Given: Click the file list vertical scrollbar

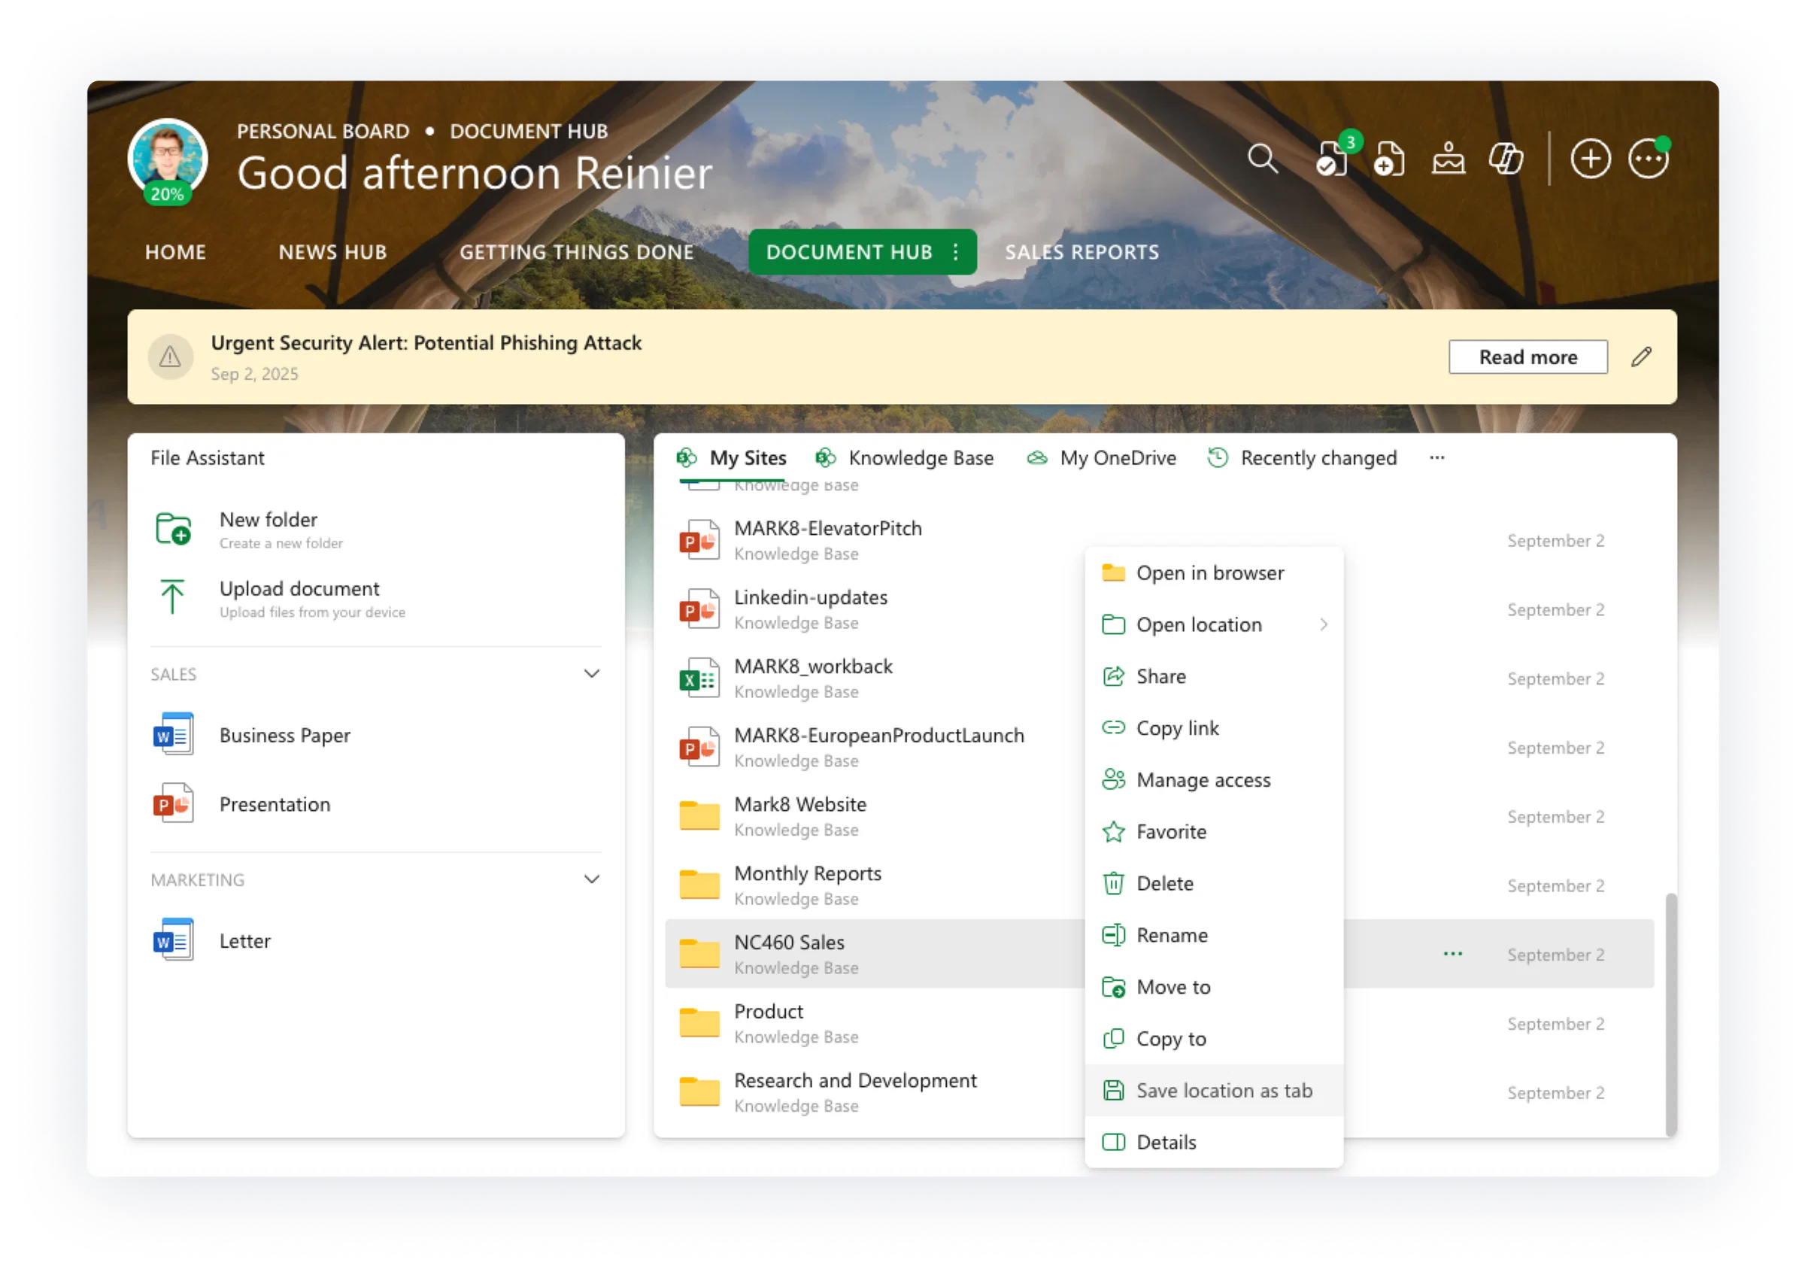Looking at the screenshot, I should [1670, 1014].
